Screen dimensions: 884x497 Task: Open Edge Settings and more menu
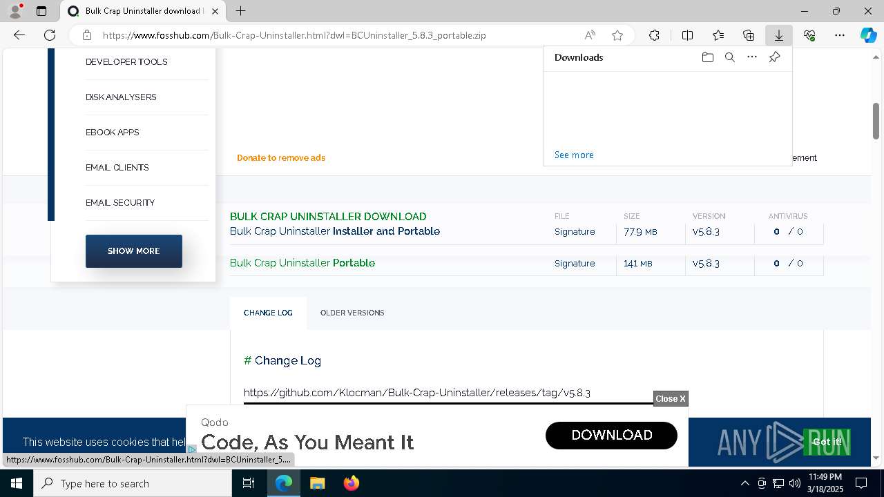click(x=840, y=35)
